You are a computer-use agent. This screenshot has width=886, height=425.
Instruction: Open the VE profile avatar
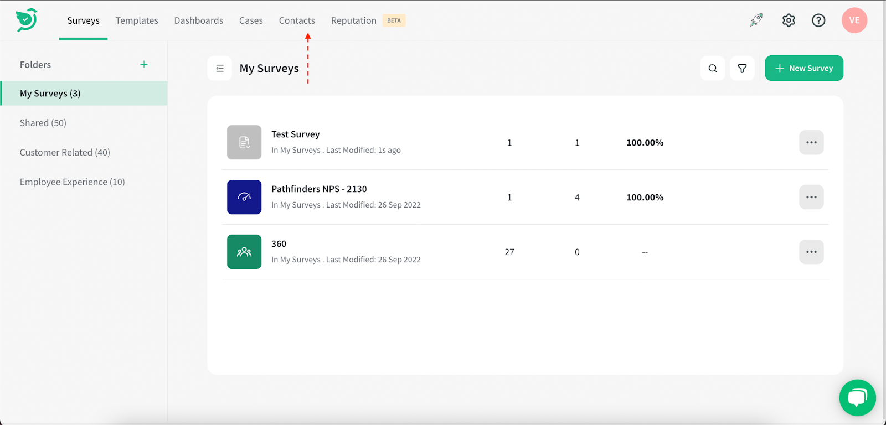[854, 20]
